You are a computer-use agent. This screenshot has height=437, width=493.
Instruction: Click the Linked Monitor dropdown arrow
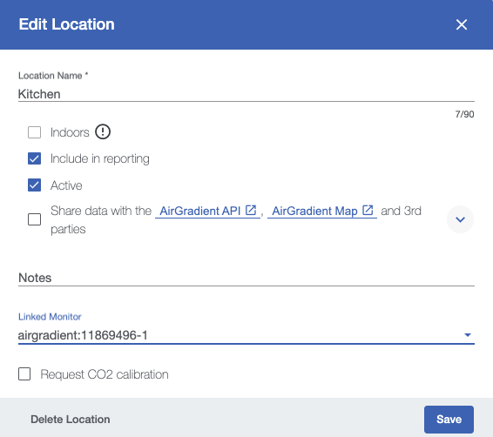tap(468, 335)
